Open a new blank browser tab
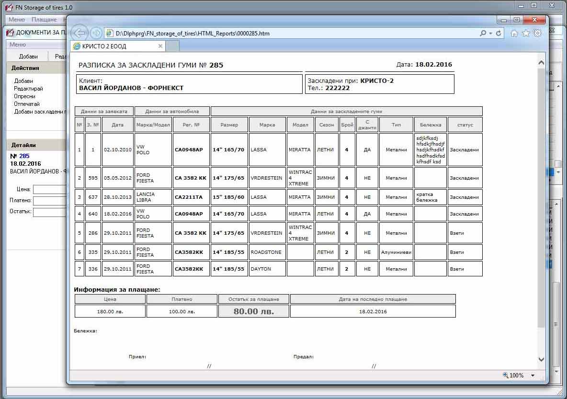The width and height of the screenshot is (567, 399). pyautogui.click(x=172, y=46)
